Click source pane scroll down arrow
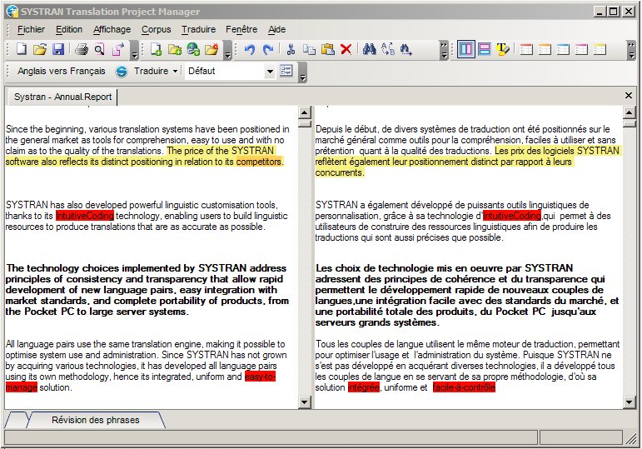 (304, 402)
